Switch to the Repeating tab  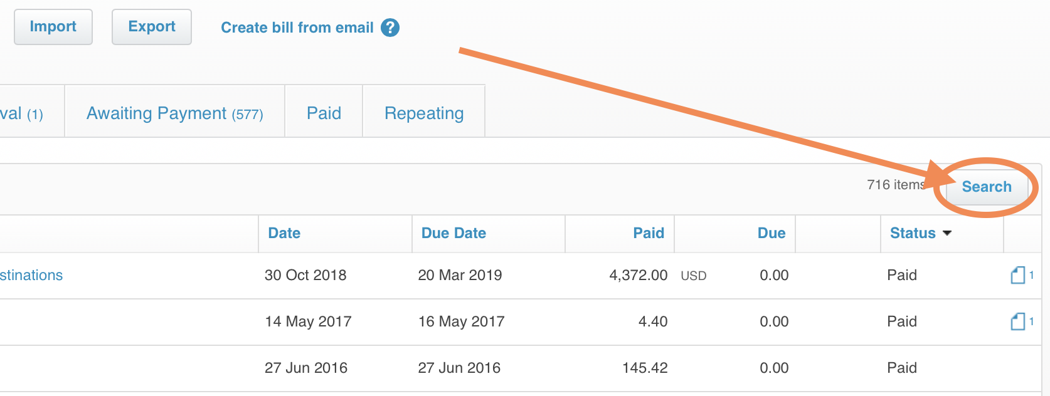423,113
